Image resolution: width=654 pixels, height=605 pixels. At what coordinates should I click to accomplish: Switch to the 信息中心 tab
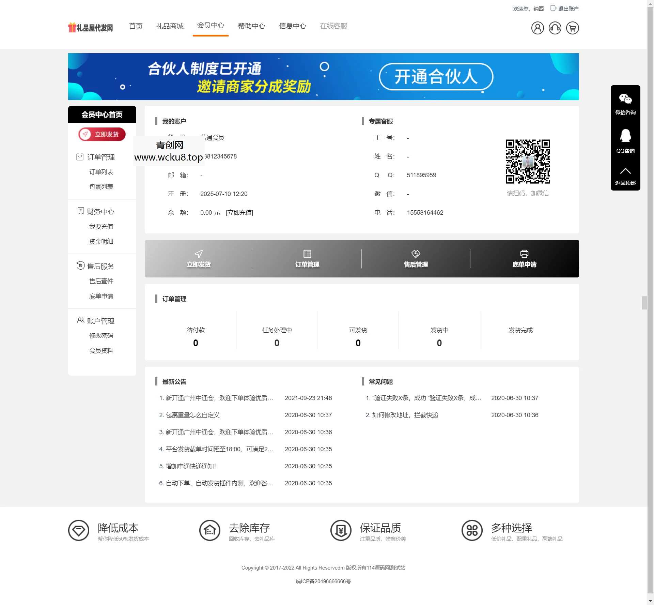(292, 26)
